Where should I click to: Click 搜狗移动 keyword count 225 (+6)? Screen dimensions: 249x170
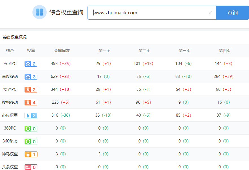click(61, 102)
